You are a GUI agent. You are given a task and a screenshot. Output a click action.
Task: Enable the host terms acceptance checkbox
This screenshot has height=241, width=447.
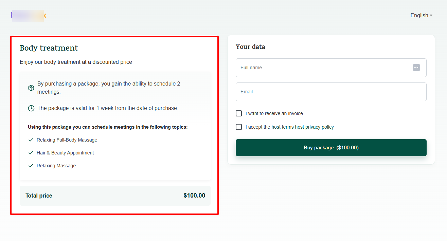click(239, 127)
